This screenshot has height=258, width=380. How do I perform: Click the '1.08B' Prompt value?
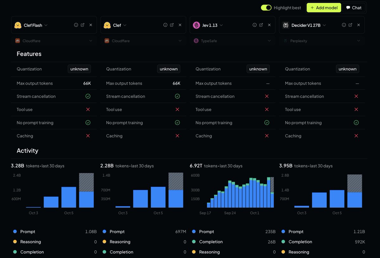(91, 232)
